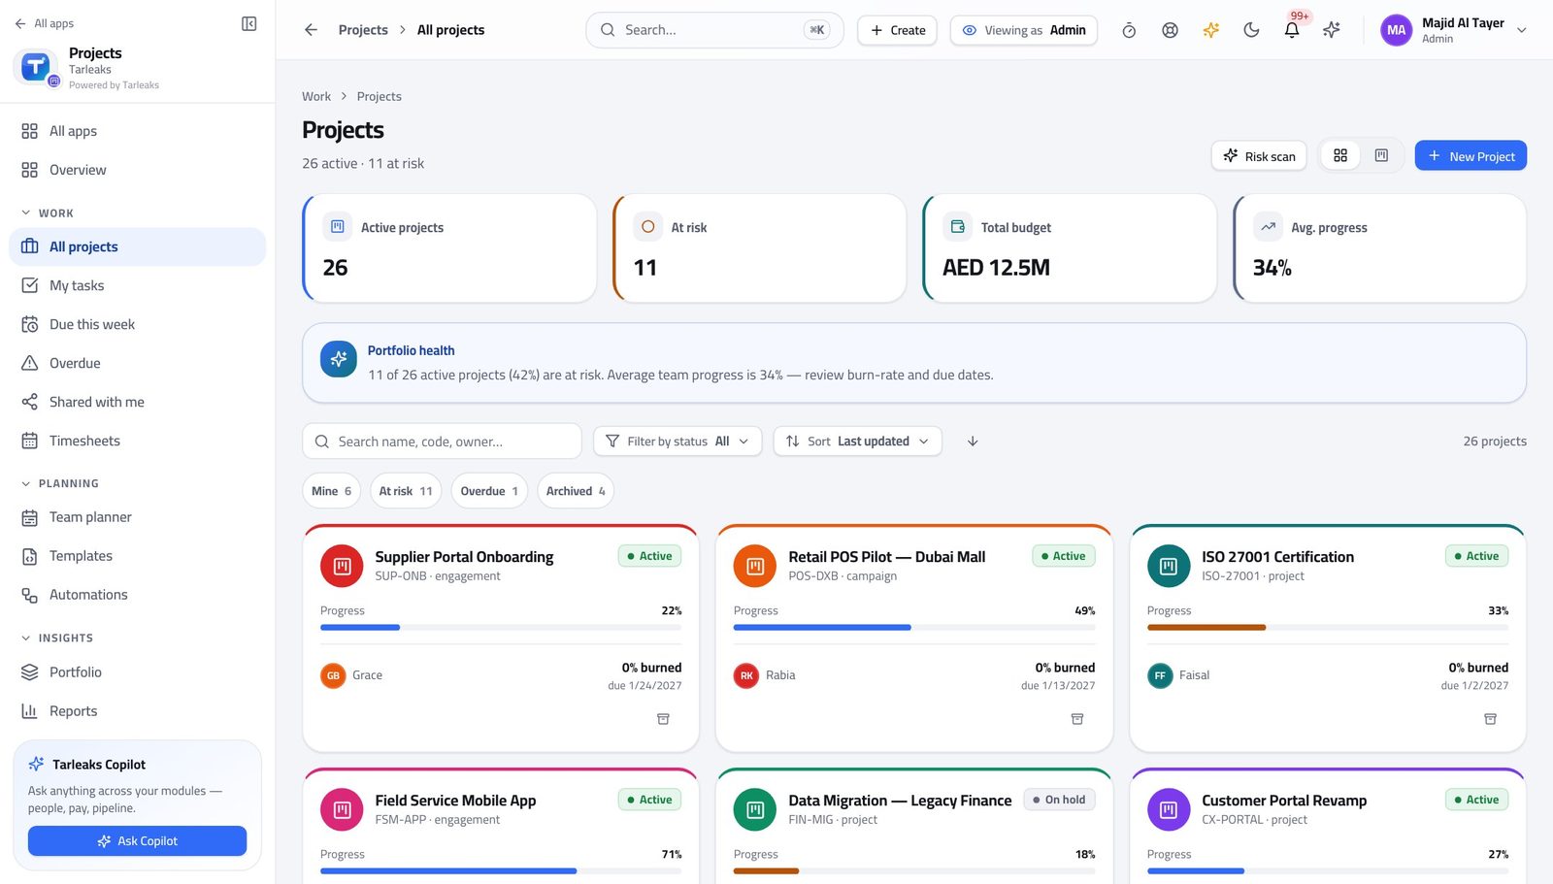Open Templates in sidebar
The height and width of the screenshot is (884, 1553).
click(137, 556)
